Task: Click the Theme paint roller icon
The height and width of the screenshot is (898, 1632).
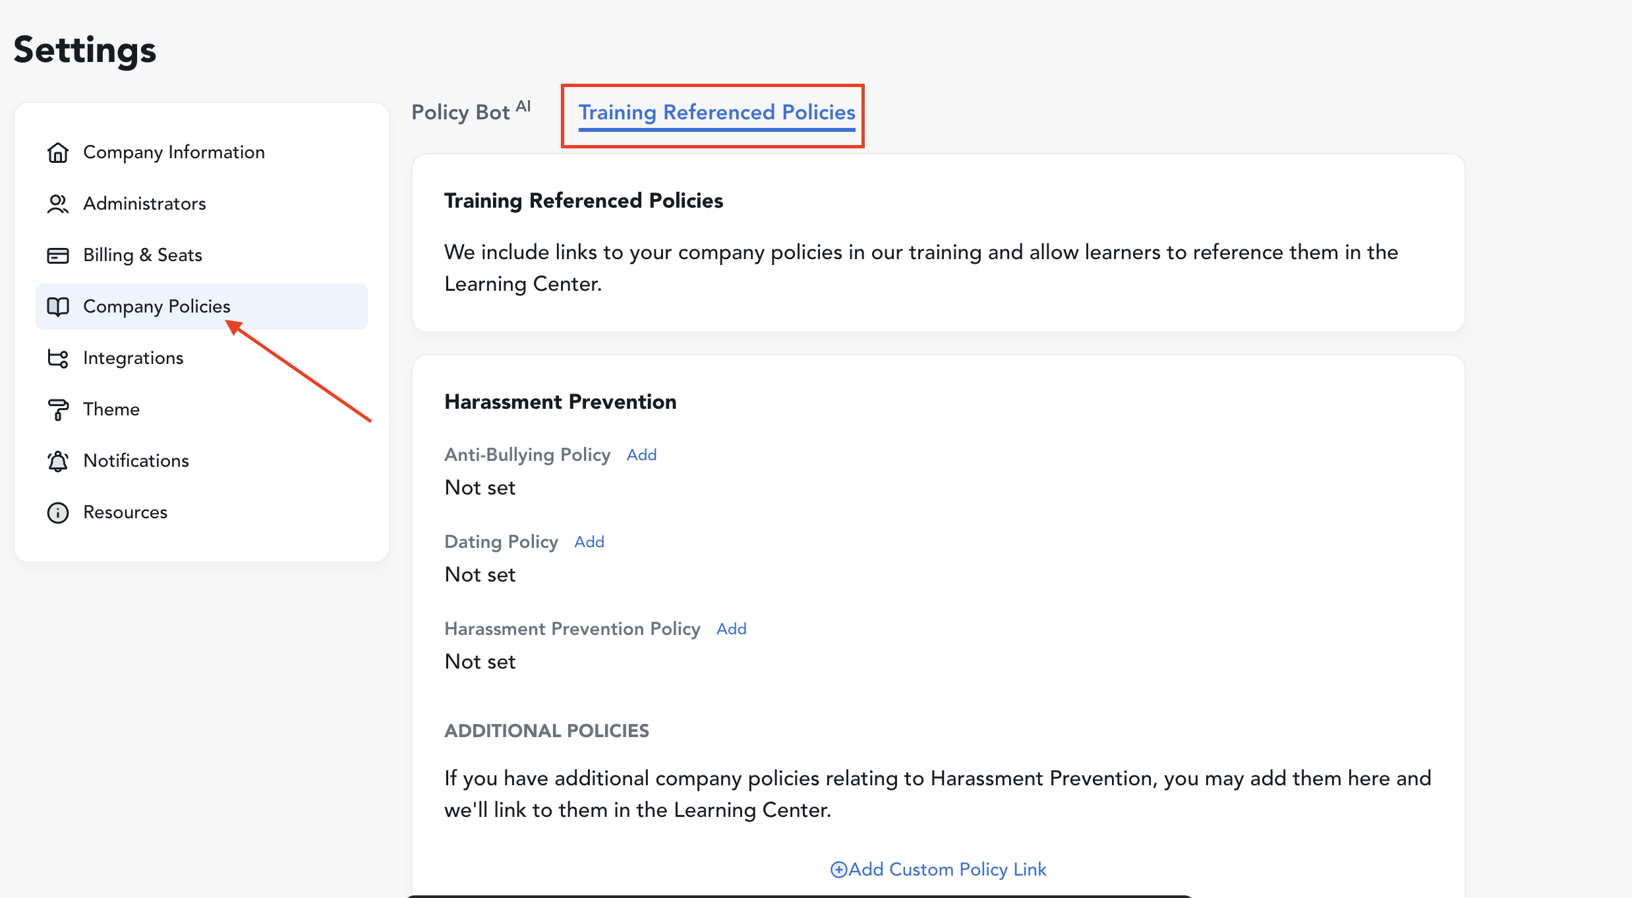Action: 58,409
